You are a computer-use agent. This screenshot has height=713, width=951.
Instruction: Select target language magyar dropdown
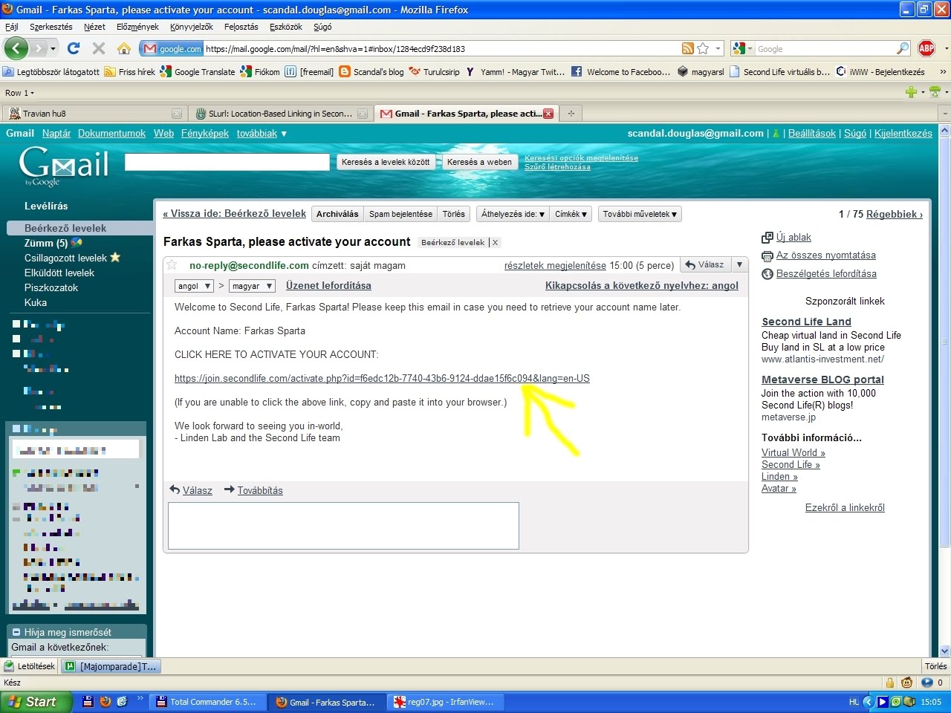[x=252, y=286]
